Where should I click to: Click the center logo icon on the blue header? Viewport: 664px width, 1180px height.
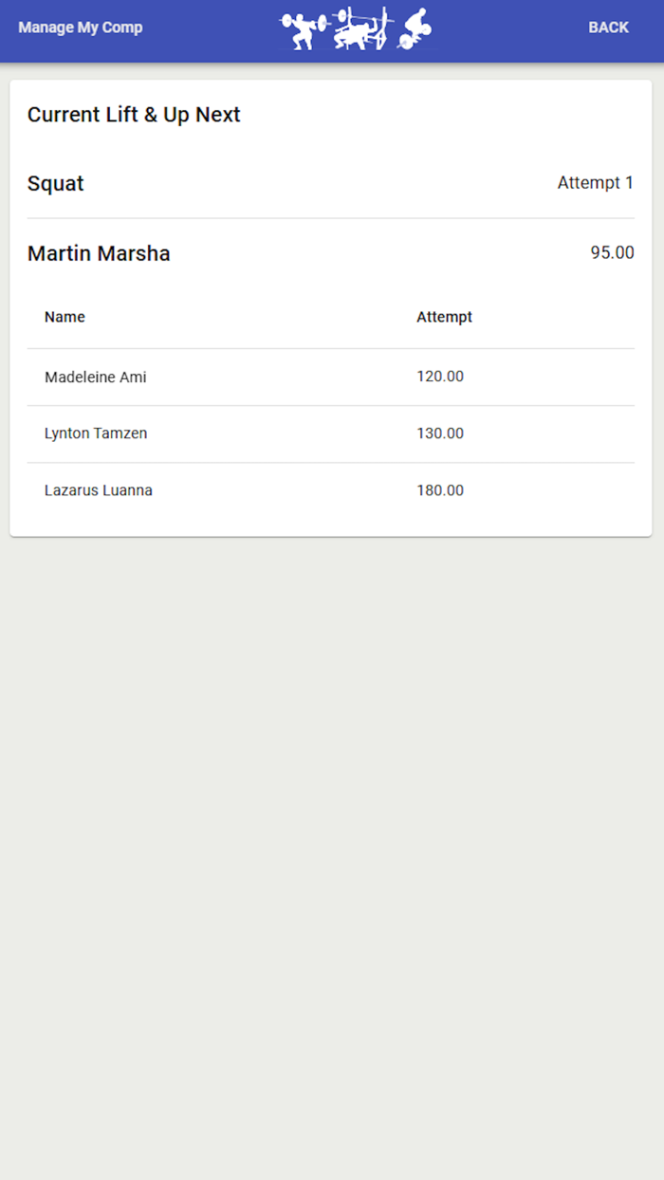[356, 28]
